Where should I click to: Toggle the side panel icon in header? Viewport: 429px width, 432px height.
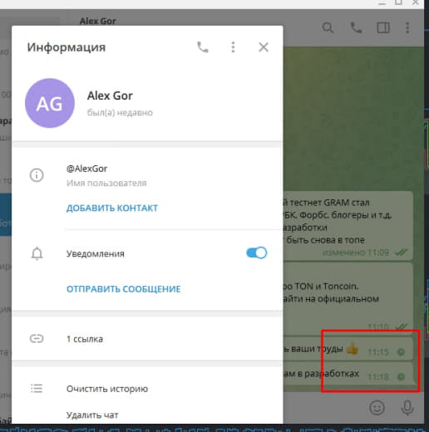coord(383,27)
